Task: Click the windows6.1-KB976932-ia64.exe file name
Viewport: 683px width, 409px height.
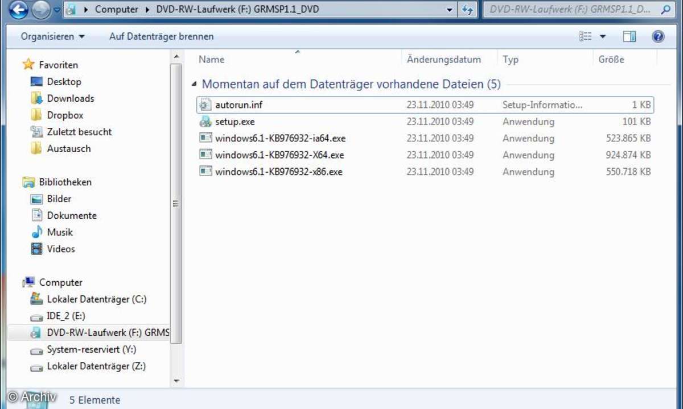Action: [x=281, y=138]
